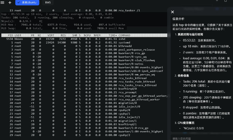Select the rcu_preempt process row
This screenshot has height=140, width=233.
(85, 92)
